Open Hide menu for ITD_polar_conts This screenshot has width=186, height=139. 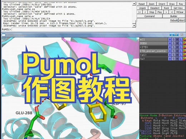click(177, 51)
